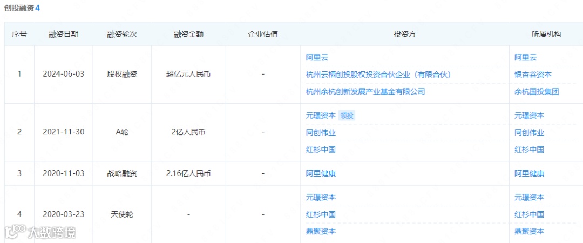Select the amount 2.16亿人民币
Image resolution: width=583 pixels, height=243 pixels.
click(x=188, y=173)
